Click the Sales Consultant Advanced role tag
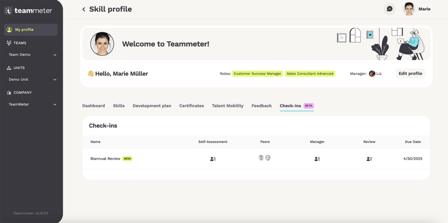The image size is (448, 223). pyautogui.click(x=310, y=74)
